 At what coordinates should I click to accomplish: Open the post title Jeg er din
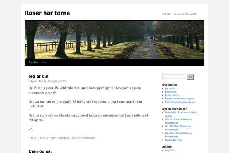pyautogui.click(x=39, y=76)
